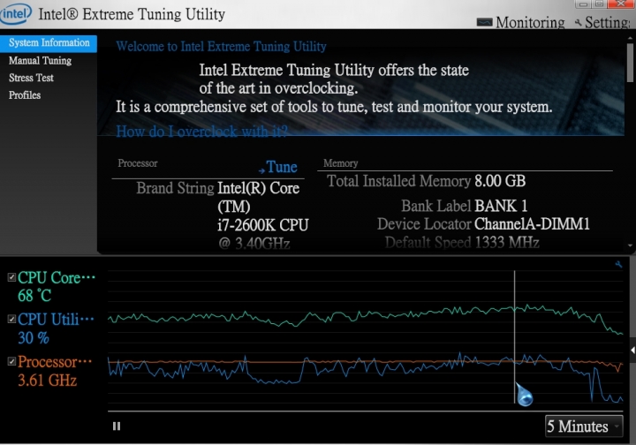
Task: Open the 5 Minutes time range dropdown
Action: pos(584,426)
